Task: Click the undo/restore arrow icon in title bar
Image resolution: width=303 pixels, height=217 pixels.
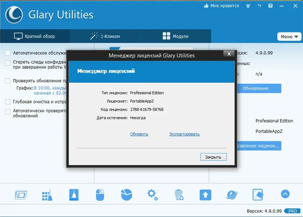Action: [x=259, y=6]
